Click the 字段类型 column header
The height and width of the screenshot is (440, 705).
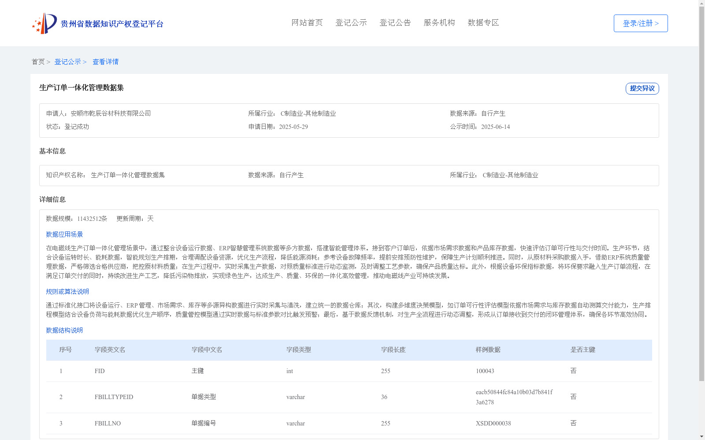[299, 350]
